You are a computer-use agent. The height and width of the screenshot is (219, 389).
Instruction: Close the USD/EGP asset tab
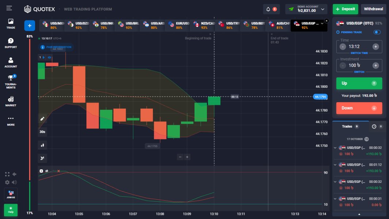(x=326, y=21)
